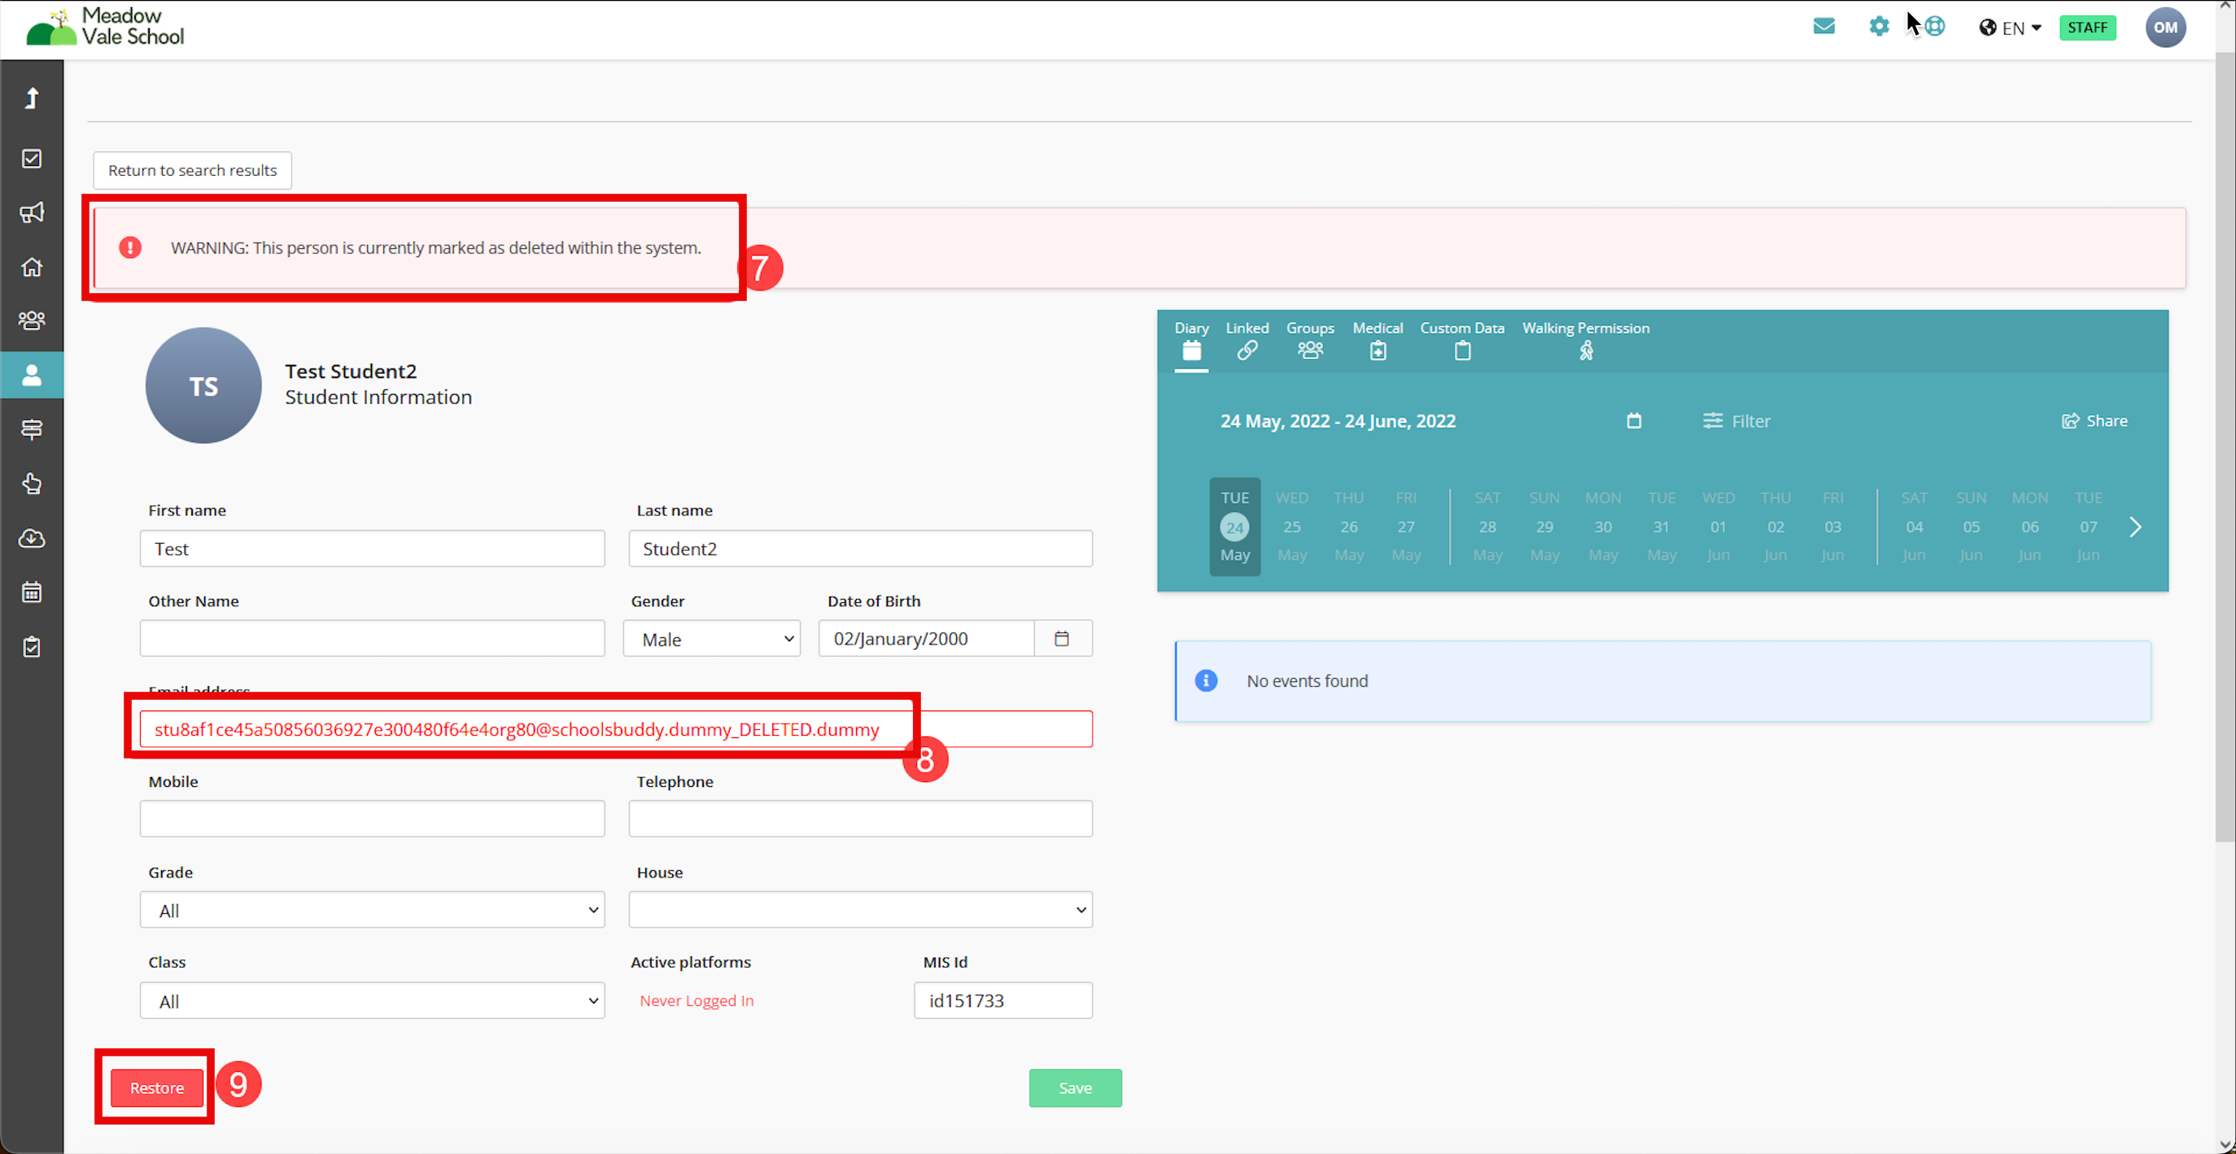The height and width of the screenshot is (1154, 2236).
Task: Click the Restore button
Action: pos(156,1087)
